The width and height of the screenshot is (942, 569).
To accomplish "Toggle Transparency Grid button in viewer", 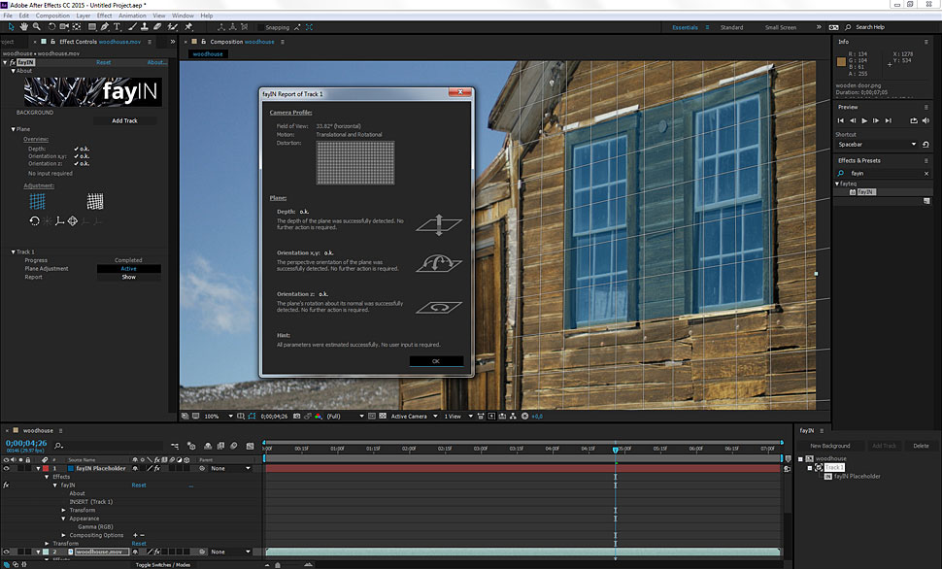I will 383,416.
